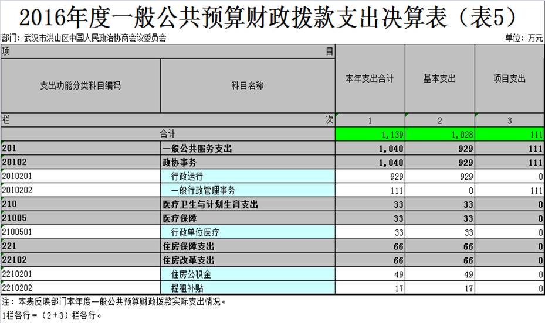Click the 行政单位医疗 name cell
Image resolution: width=545 pixels, height=323 pixels.
pyautogui.click(x=247, y=232)
